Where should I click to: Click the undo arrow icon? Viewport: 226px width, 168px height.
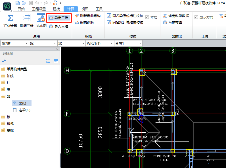(37, 3)
